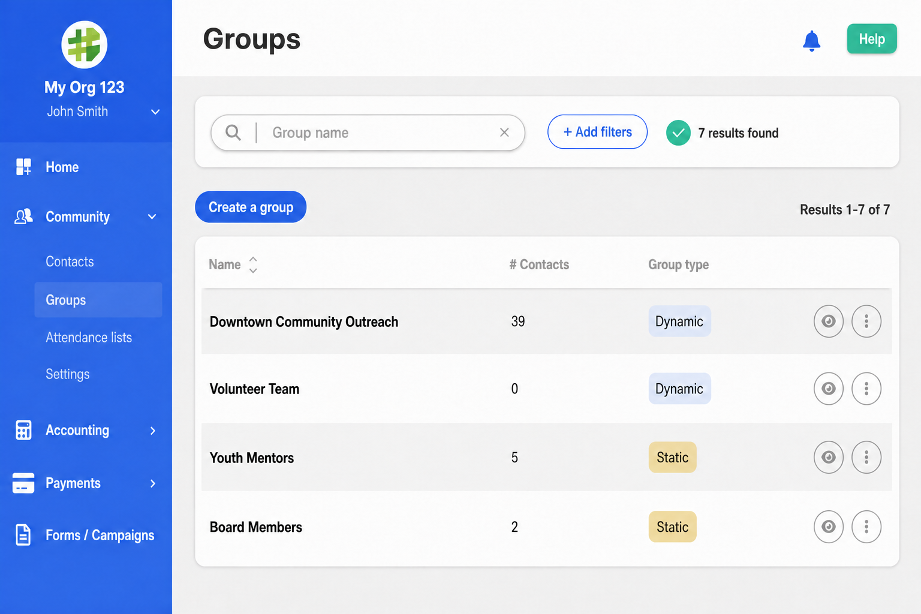Open the Accounting section
This screenshot has height=614, width=921.
pyautogui.click(x=77, y=431)
